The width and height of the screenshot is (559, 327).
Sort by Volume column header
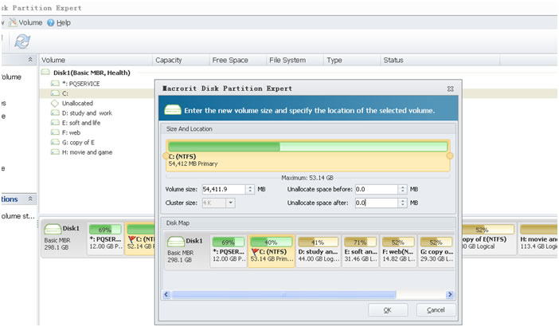pyautogui.click(x=96, y=60)
